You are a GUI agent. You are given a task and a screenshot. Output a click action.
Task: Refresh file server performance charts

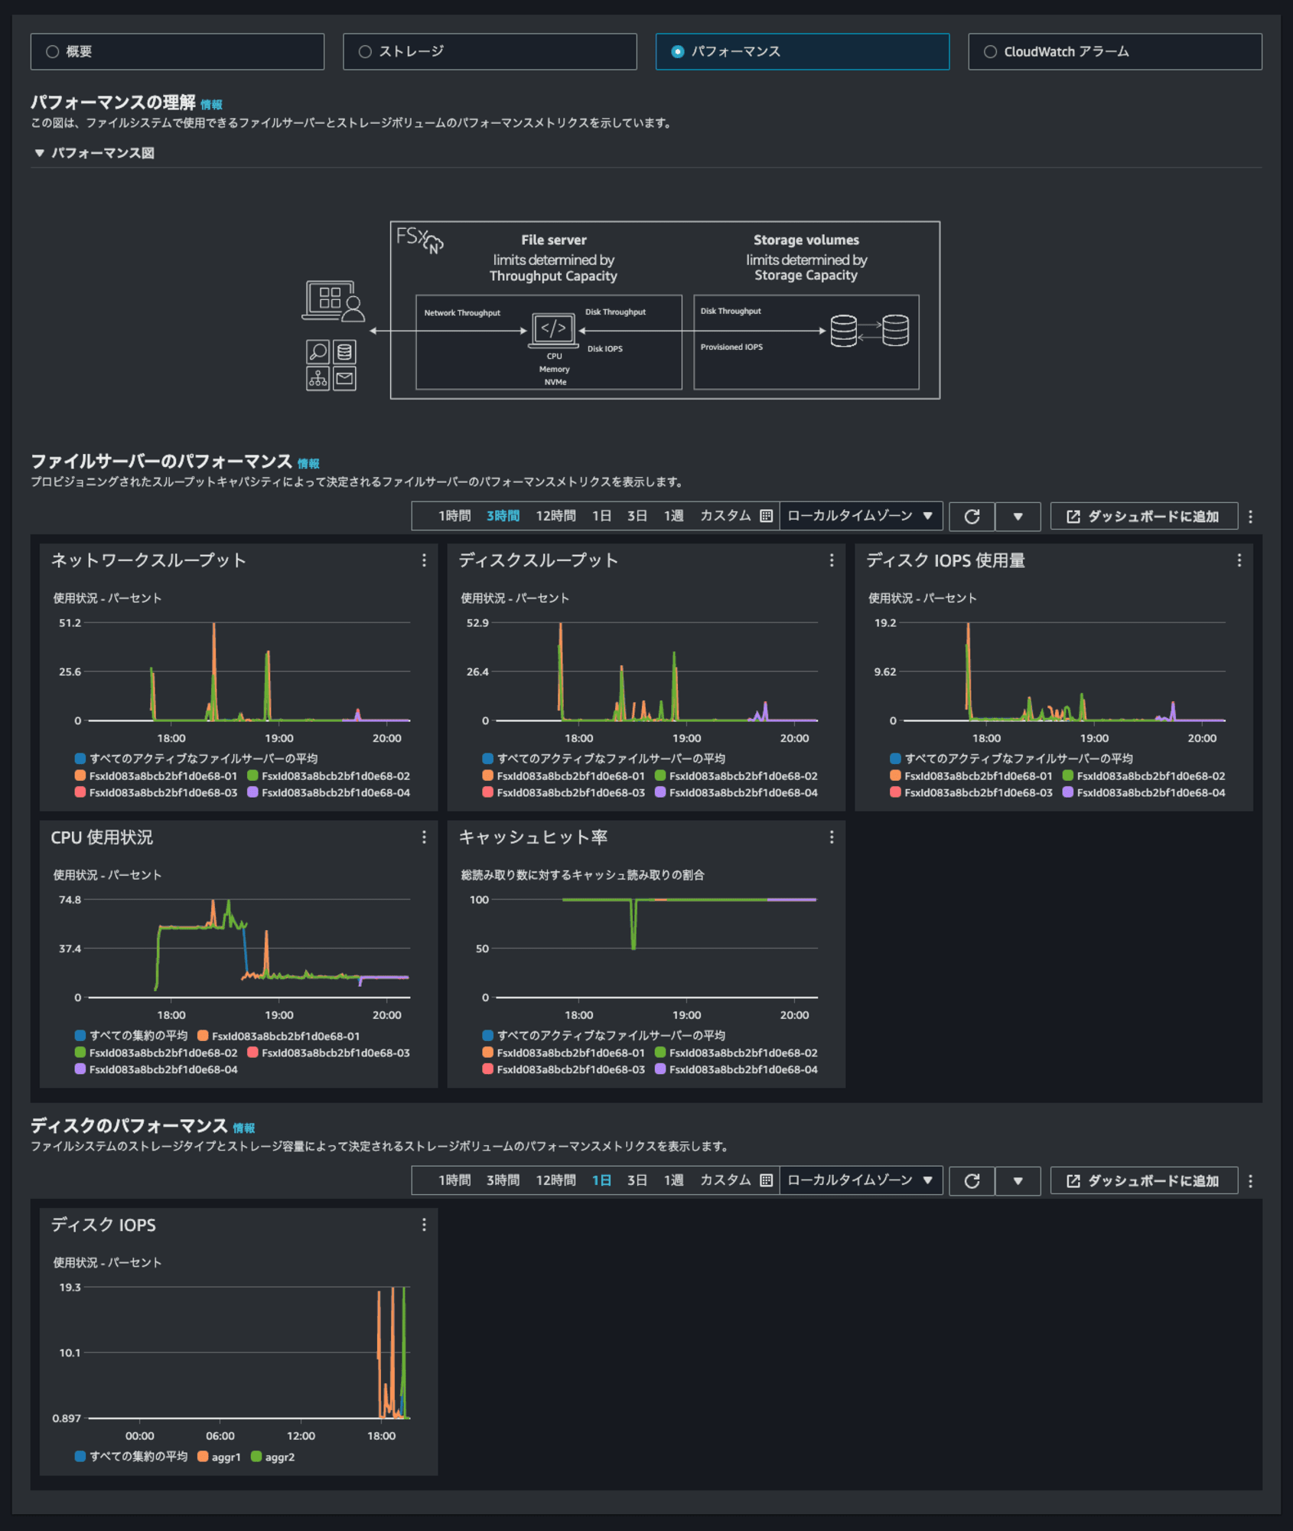[x=972, y=517]
